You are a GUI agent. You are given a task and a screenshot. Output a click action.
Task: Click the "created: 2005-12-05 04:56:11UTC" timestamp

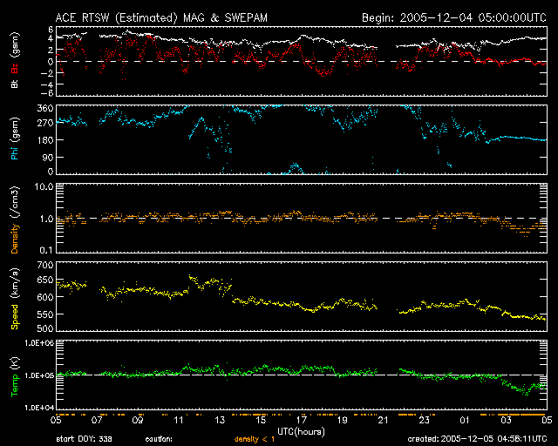[x=477, y=439]
